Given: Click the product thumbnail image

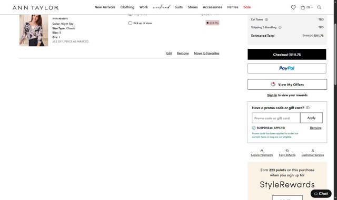Looking at the screenshot, I should click(x=34, y=30).
